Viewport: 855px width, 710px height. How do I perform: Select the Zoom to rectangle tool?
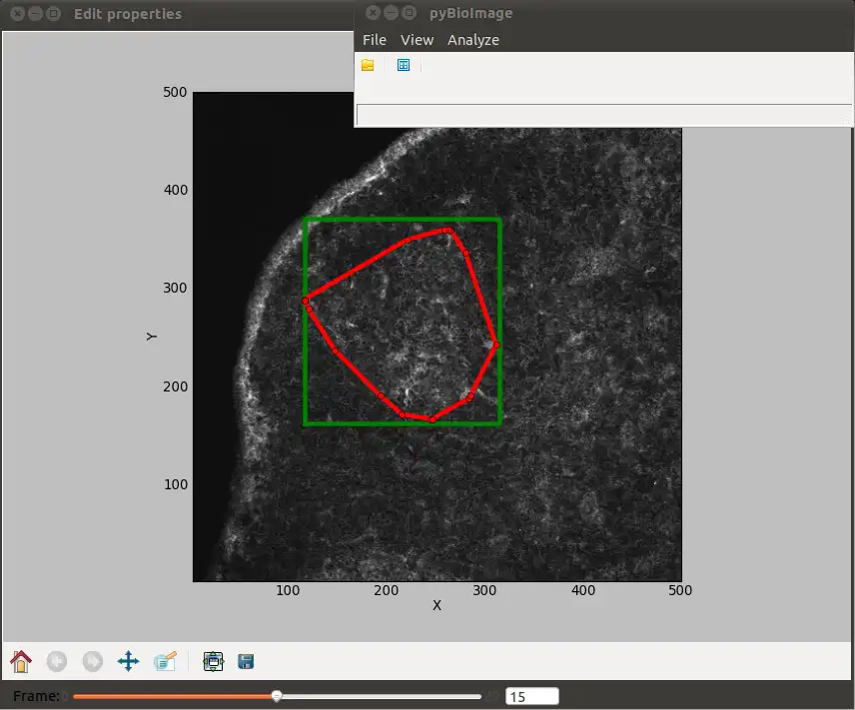pos(165,661)
